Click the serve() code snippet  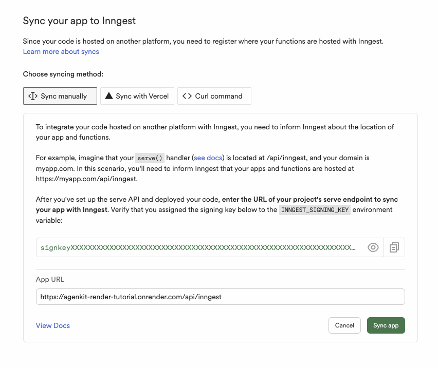150,158
